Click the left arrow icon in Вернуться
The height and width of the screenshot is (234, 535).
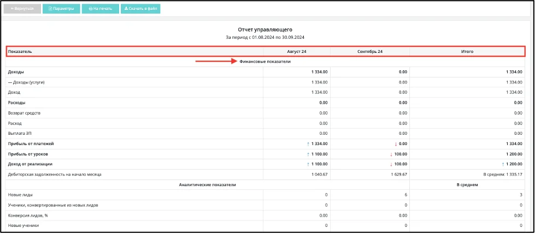point(12,9)
